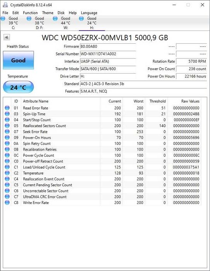Click the Power On Hours value 22166 hours

[191, 76]
